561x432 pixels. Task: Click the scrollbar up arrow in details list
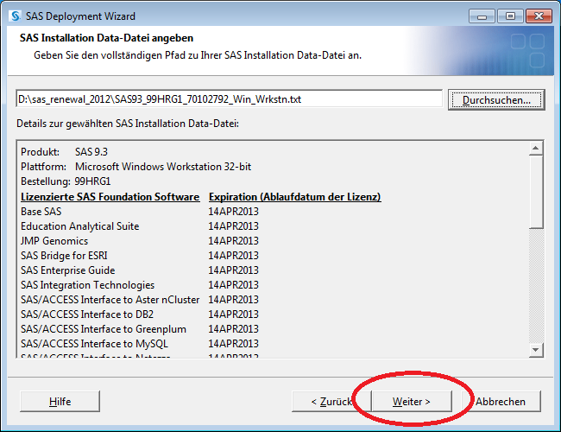pos(536,148)
